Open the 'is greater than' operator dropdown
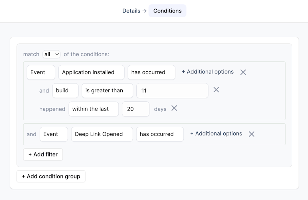 [x=107, y=91]
